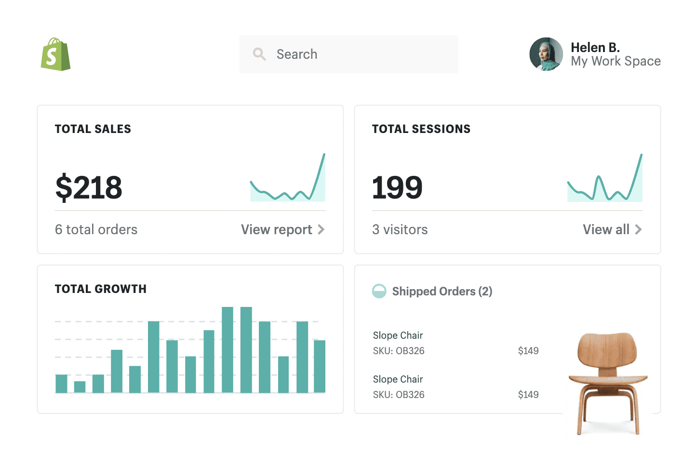This screenshot has height=451, width=697.
Task: Expand the View all sessions list
Action: click(606, 229)
